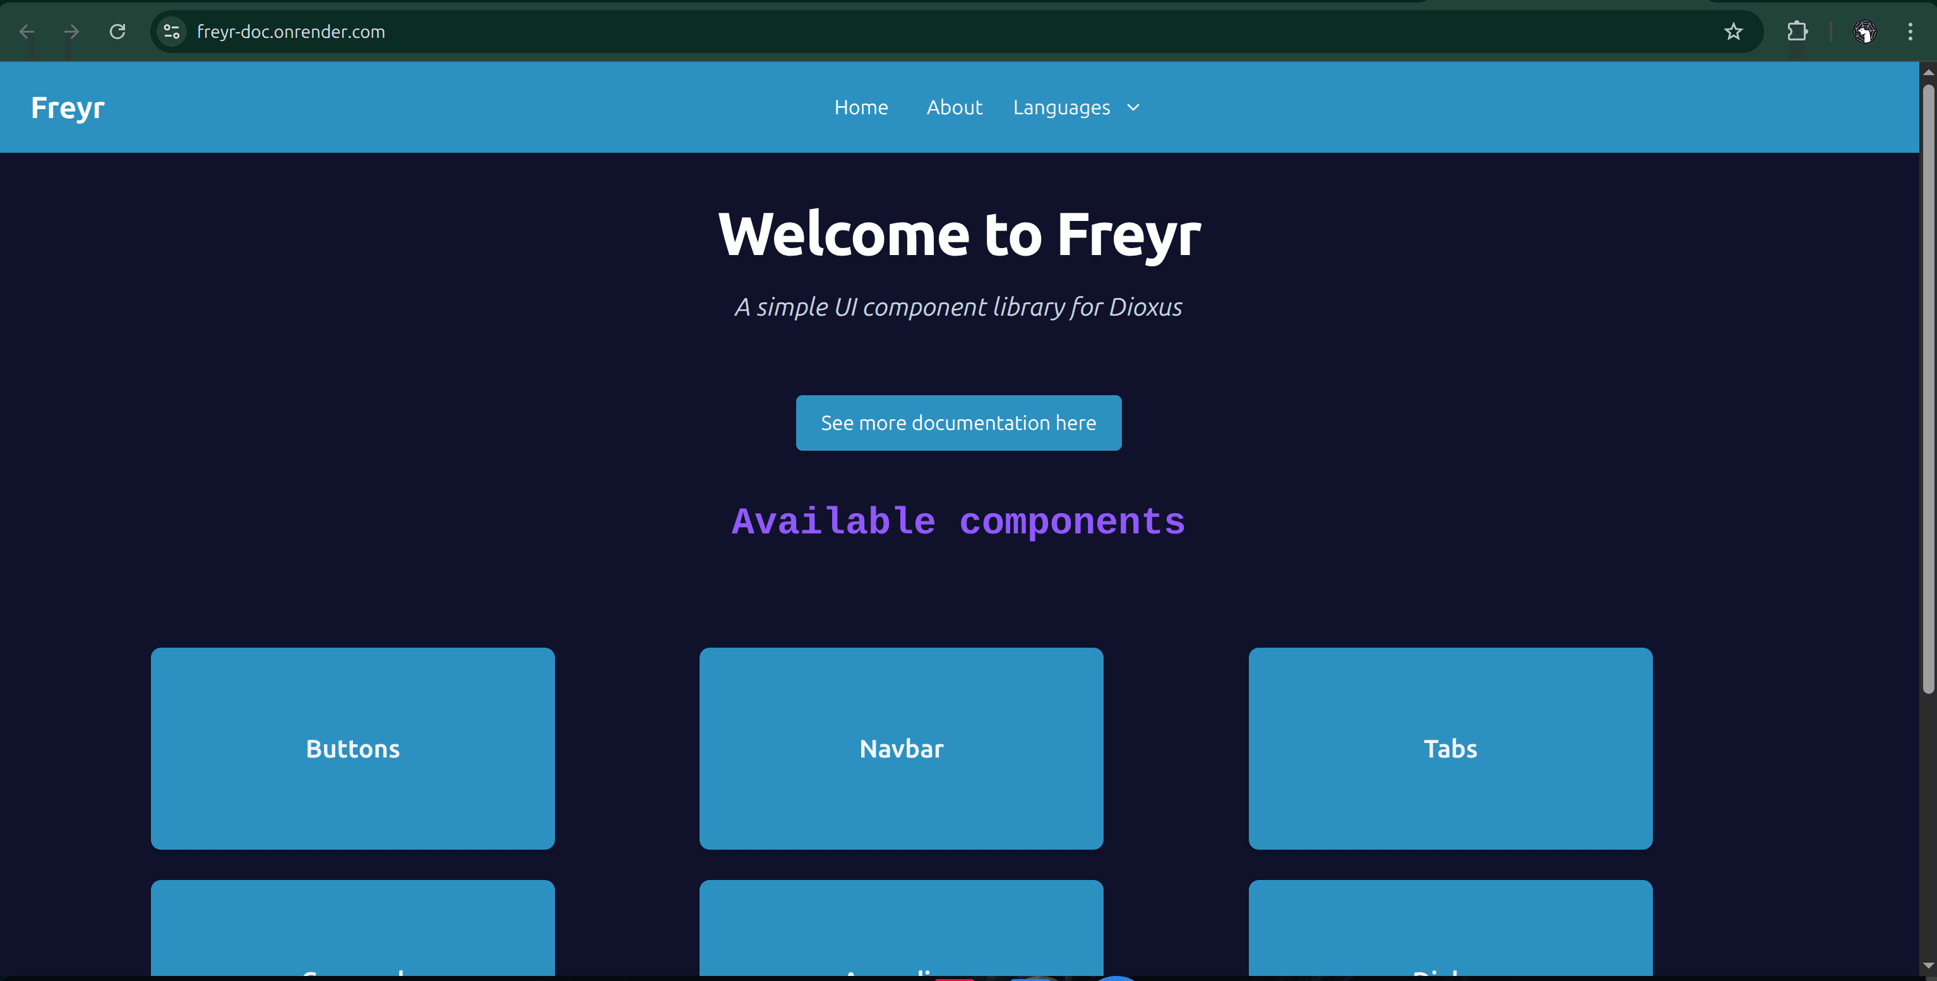Open the Navbar component card
Screen dimensions: 1937x981
[x=902, y=749]
